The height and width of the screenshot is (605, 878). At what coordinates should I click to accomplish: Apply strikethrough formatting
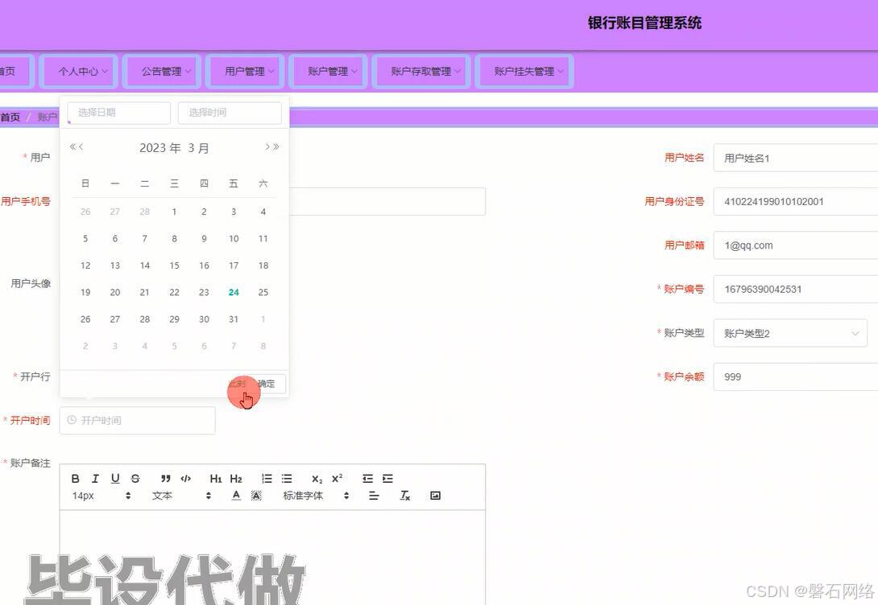(135, 478)
